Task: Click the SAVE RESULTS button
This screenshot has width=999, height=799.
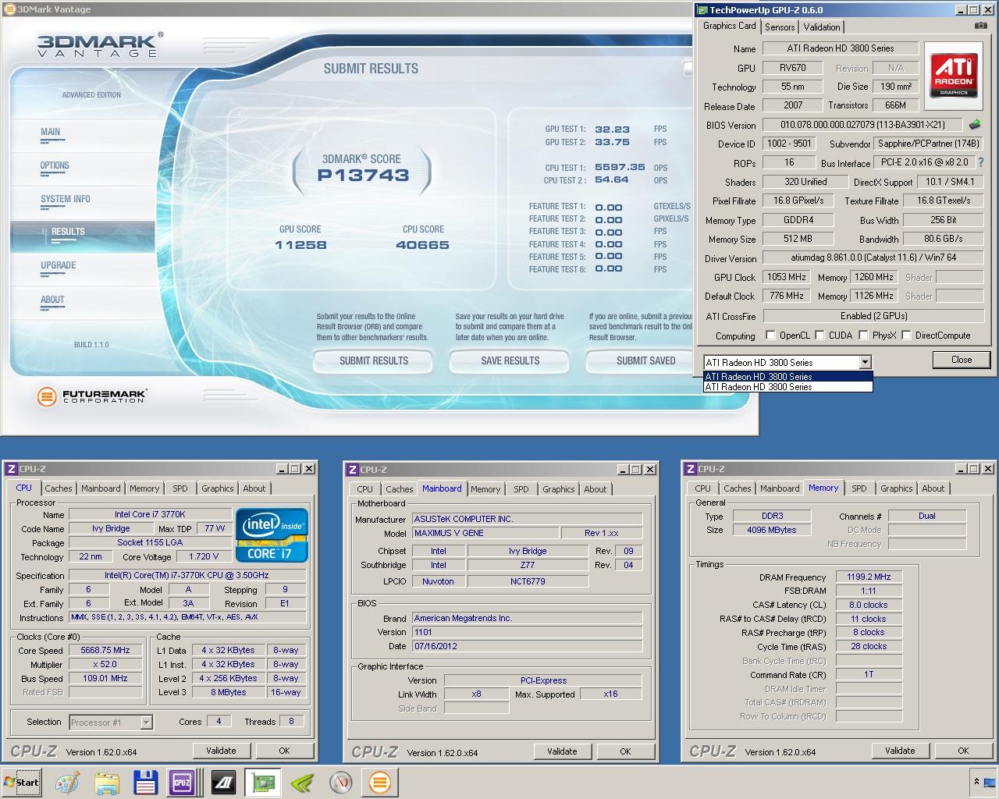Action: click(510, 360)
